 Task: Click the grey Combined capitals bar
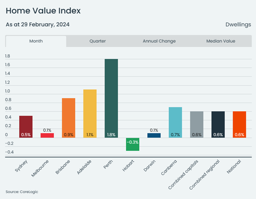(196, 124)
